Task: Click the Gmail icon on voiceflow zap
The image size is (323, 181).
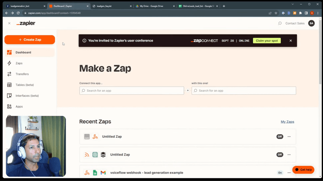Action: (103, 172)
